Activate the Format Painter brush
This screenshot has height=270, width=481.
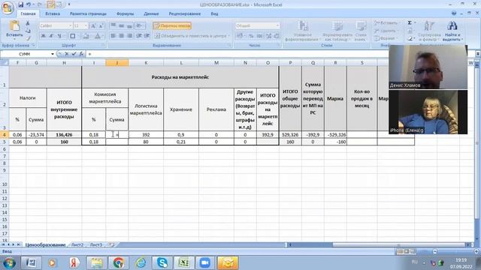point(28,38)
